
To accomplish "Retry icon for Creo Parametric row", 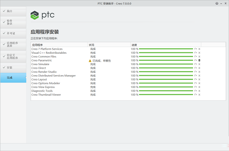I will point(195,60).
